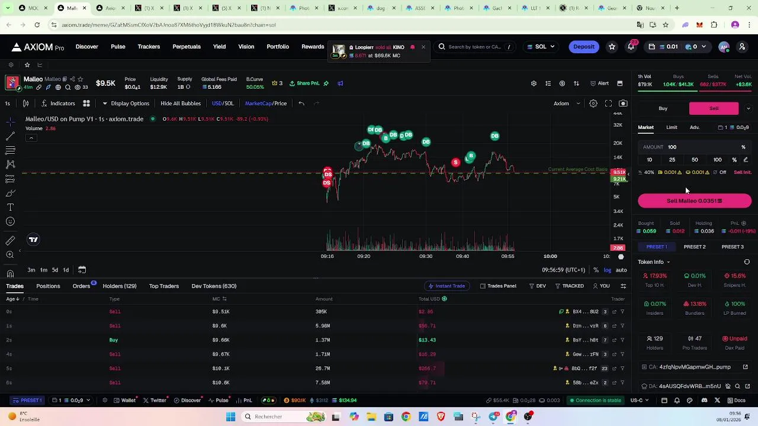The height and width of the screenshot is (426, 758).
Task: Open Brave browser in taskbar
Action: pos(441,417)
